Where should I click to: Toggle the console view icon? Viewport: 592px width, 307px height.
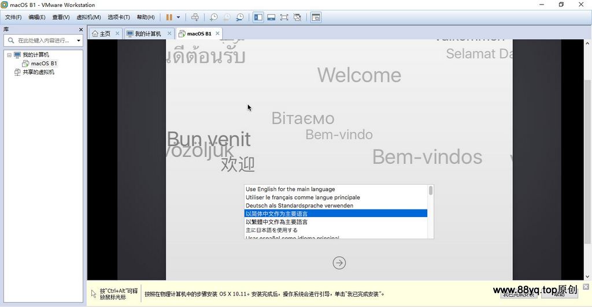click(x=316, y=17)
